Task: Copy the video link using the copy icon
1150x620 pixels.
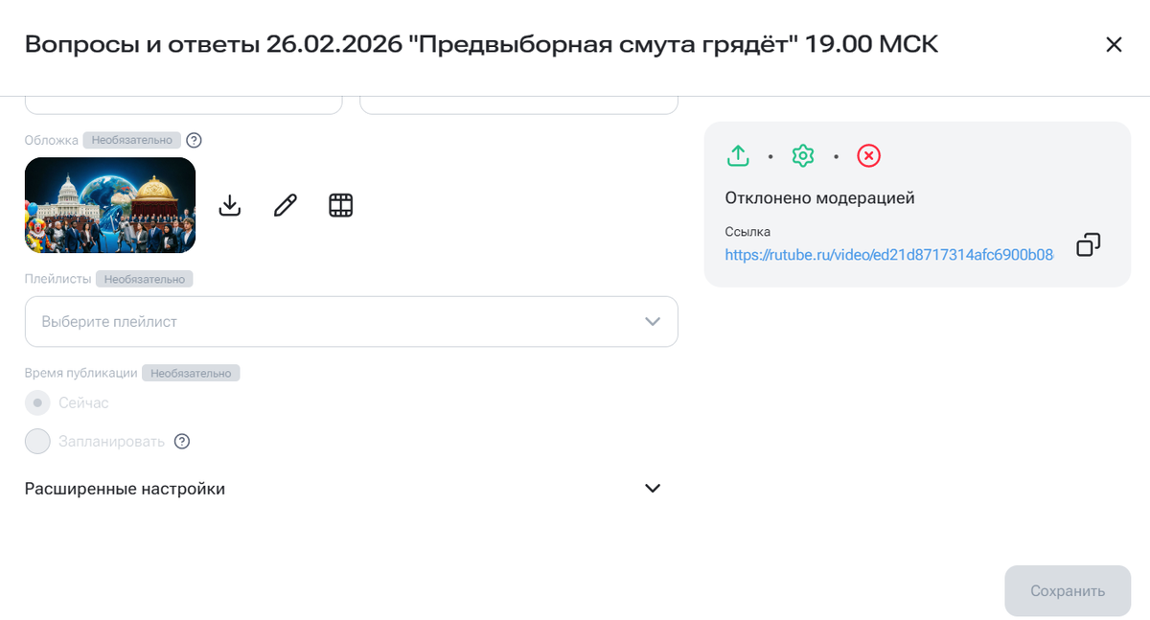Action: pos(1088,244)
